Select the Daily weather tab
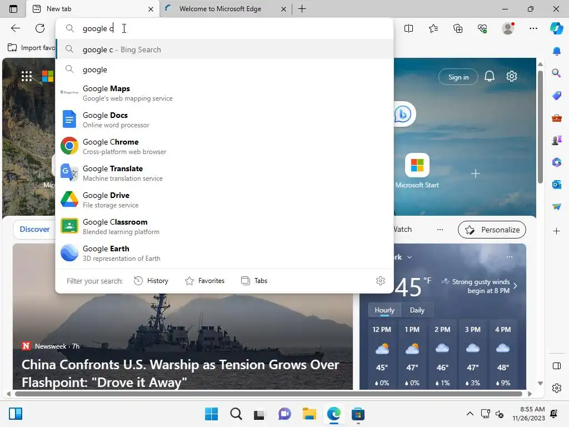The image size is (569, 427). pos(417,310)
